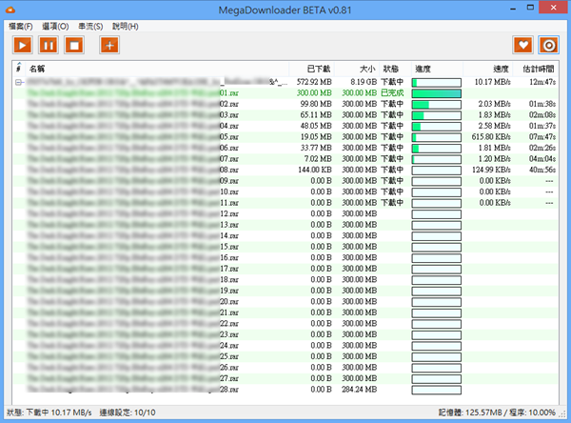Open settings with the circular gear icon

pyautogui.click(x=548, y=44)
